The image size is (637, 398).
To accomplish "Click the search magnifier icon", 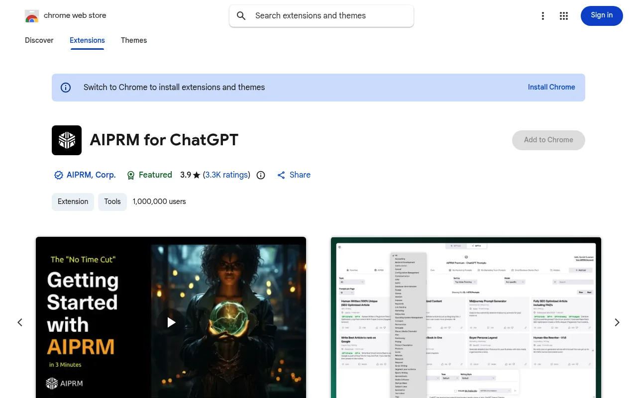I will click(241, 16).
